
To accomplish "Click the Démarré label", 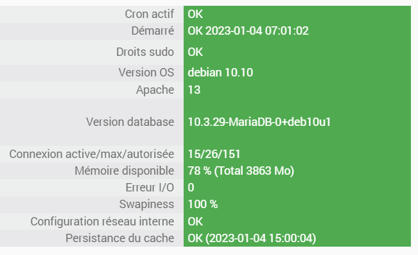I will coord(152,31).
